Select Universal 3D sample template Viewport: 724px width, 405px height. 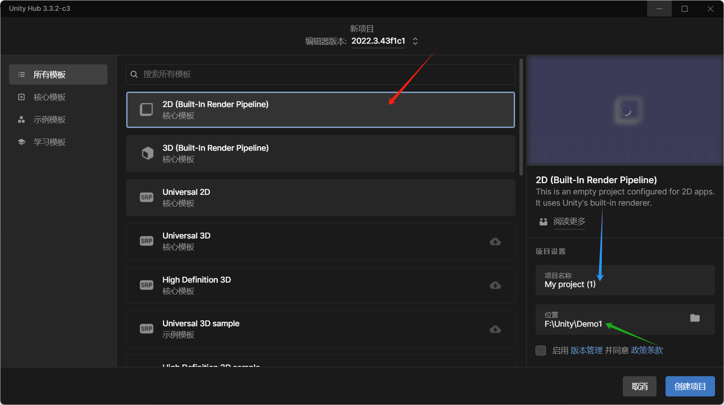click(x=321, y=329)
